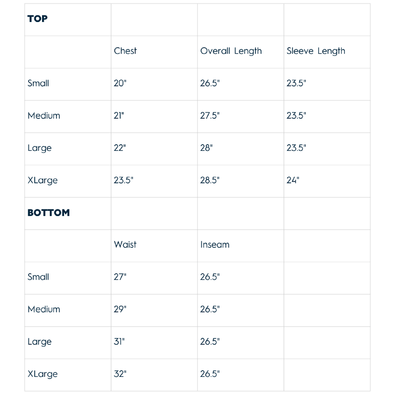This screenshot has height=395, width=395.
Task: Click the 24" XLarge sleeve length value
Action: [x=293, y=180]
